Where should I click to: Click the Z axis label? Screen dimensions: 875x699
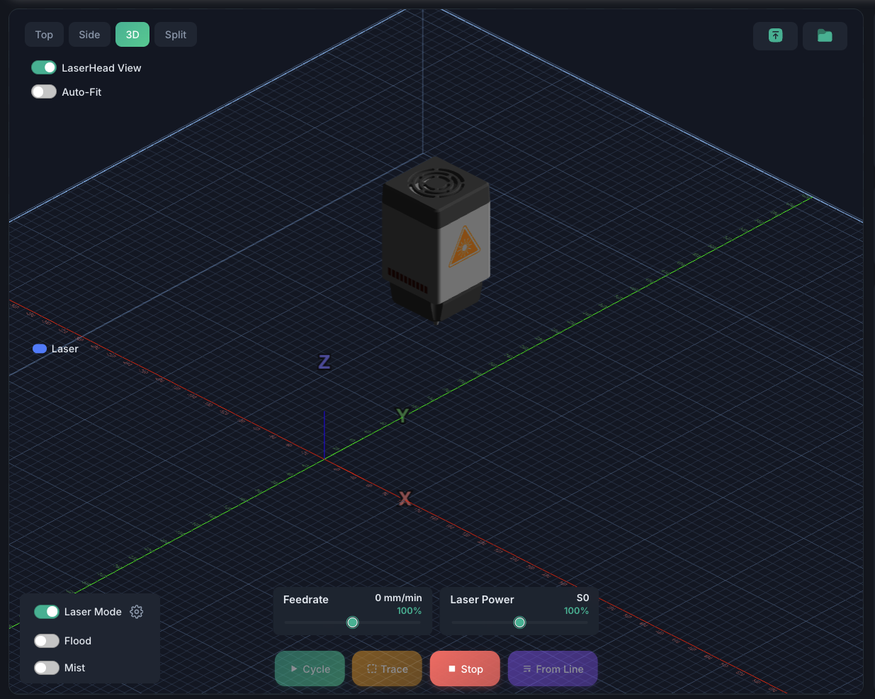324,362
